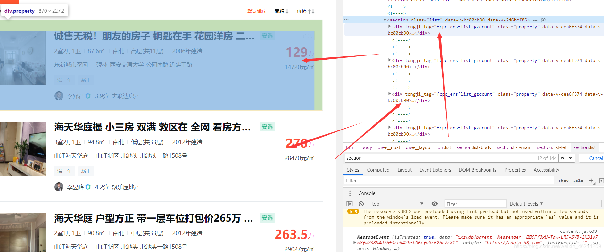Expand the grouped 5 warning messages
604x252 pixels.
point(353,212)
